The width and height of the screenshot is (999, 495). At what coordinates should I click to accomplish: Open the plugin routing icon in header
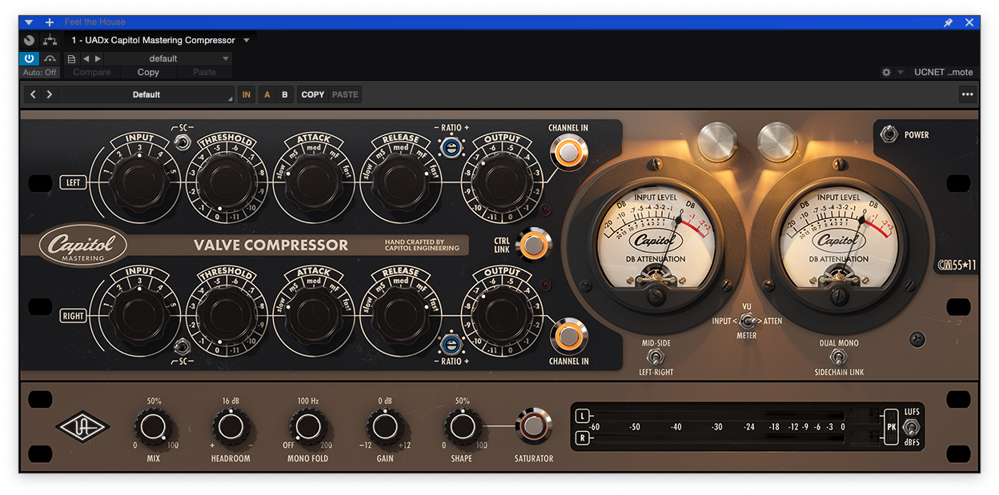tap(50, 40)
